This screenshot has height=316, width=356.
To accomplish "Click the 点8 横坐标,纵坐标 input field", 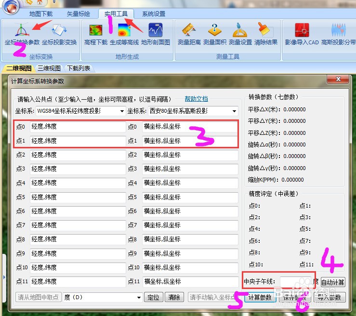I will 190,239.
